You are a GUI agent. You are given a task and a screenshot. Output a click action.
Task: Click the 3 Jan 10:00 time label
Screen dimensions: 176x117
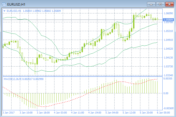[x=26, y=113]
